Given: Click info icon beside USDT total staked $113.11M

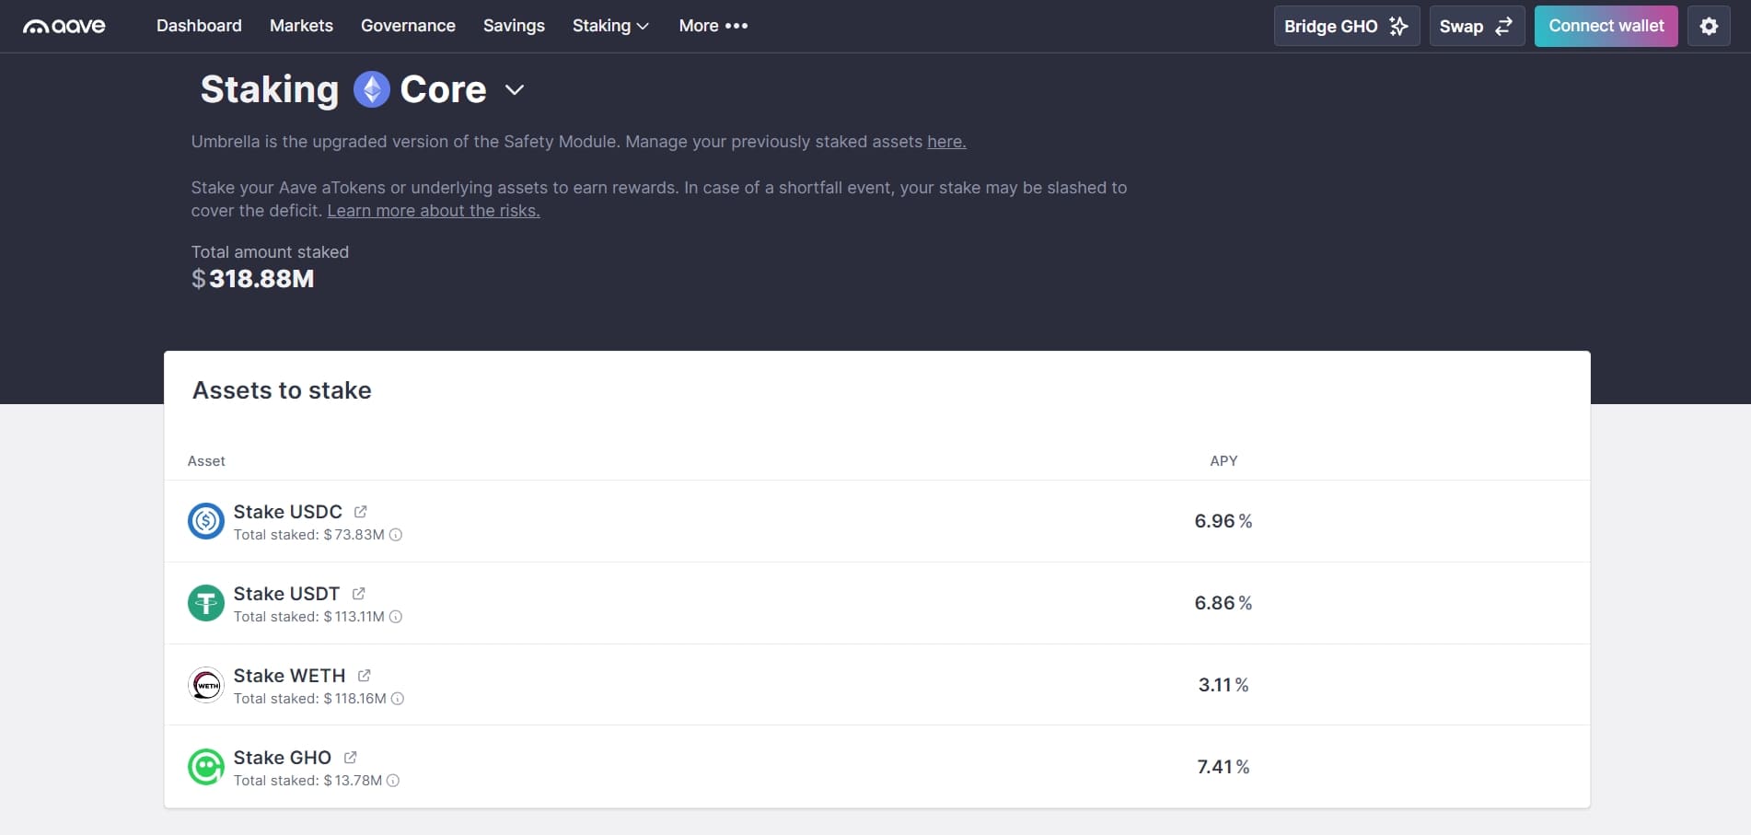Looking at the screenshot, I should point(396,617).
